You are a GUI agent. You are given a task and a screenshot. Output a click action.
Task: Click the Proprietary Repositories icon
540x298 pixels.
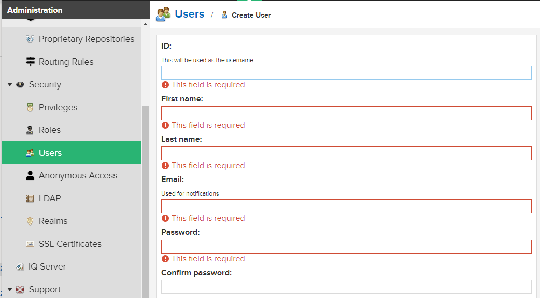pyautogui.click(x=30, y=39)
